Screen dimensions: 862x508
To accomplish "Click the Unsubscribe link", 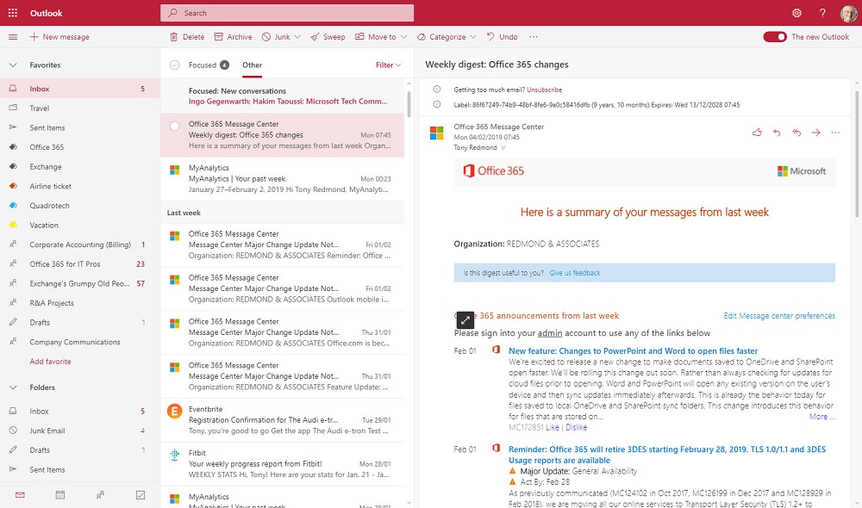I will click(544, 90).
